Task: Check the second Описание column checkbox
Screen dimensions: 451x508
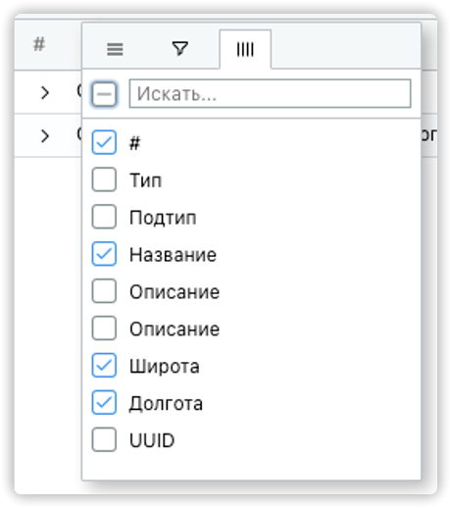Action: [x=104, y=328]
